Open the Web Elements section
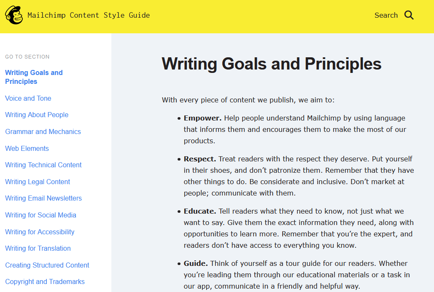 point(27,148)
